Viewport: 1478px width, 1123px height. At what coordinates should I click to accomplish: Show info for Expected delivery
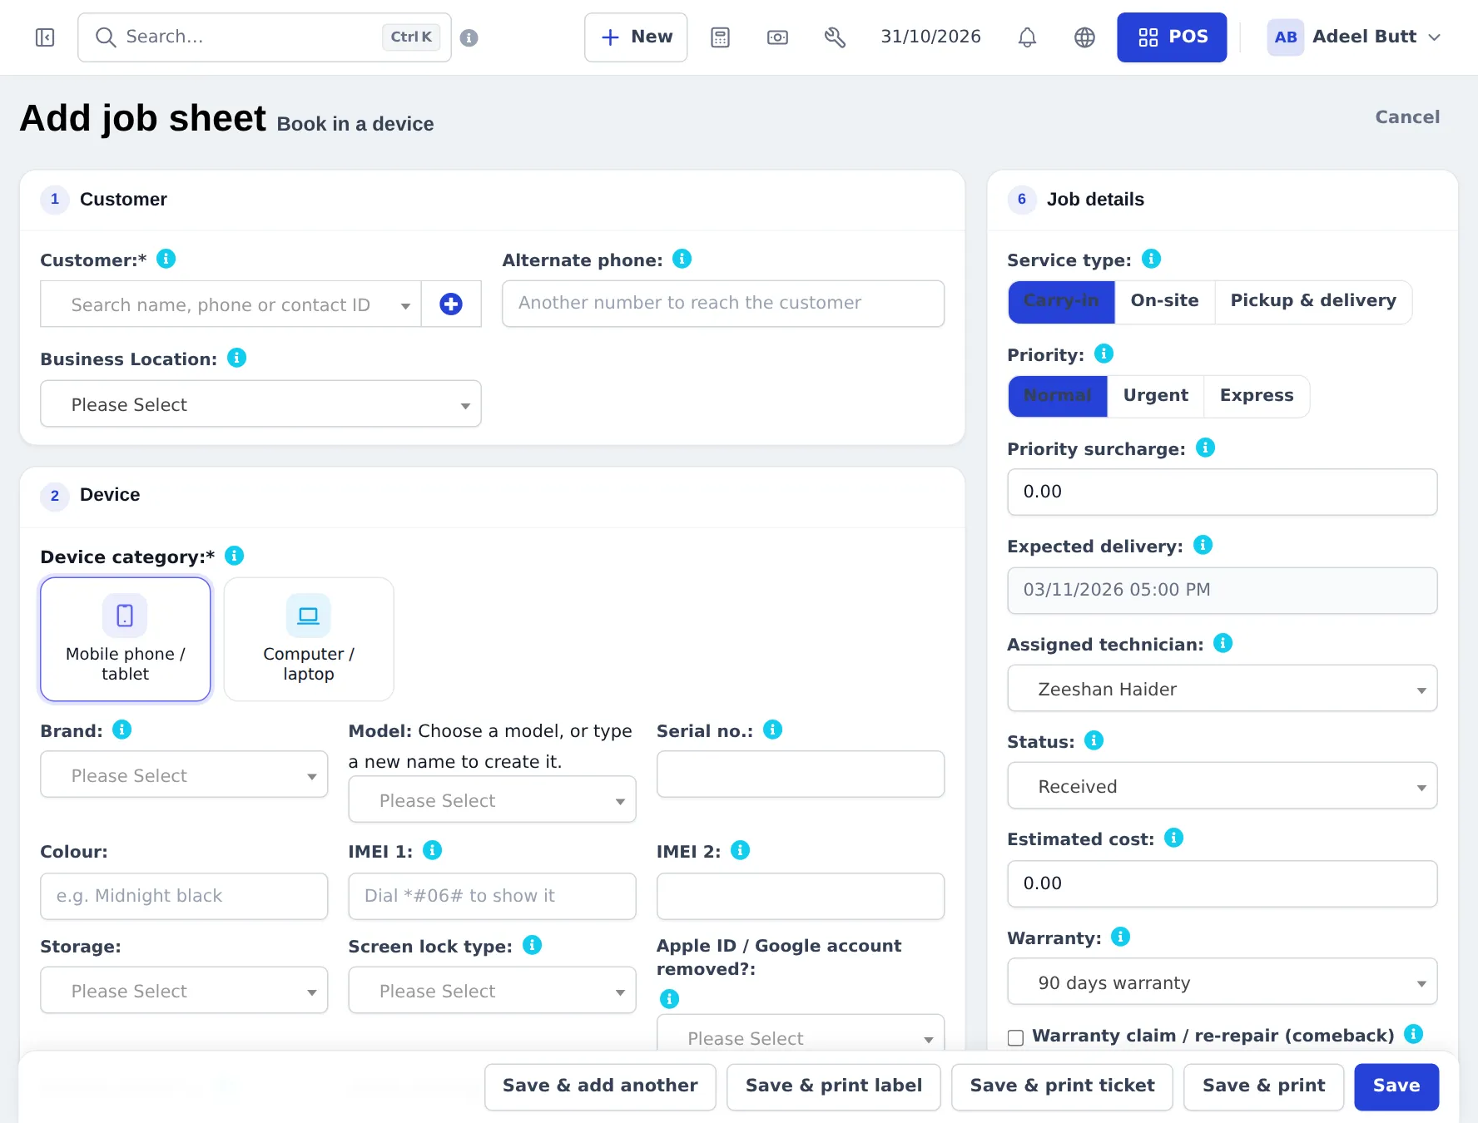pos(1203,545)
